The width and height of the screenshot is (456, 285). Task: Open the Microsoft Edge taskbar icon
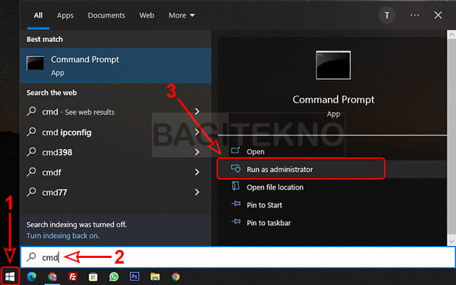(31, 276)
